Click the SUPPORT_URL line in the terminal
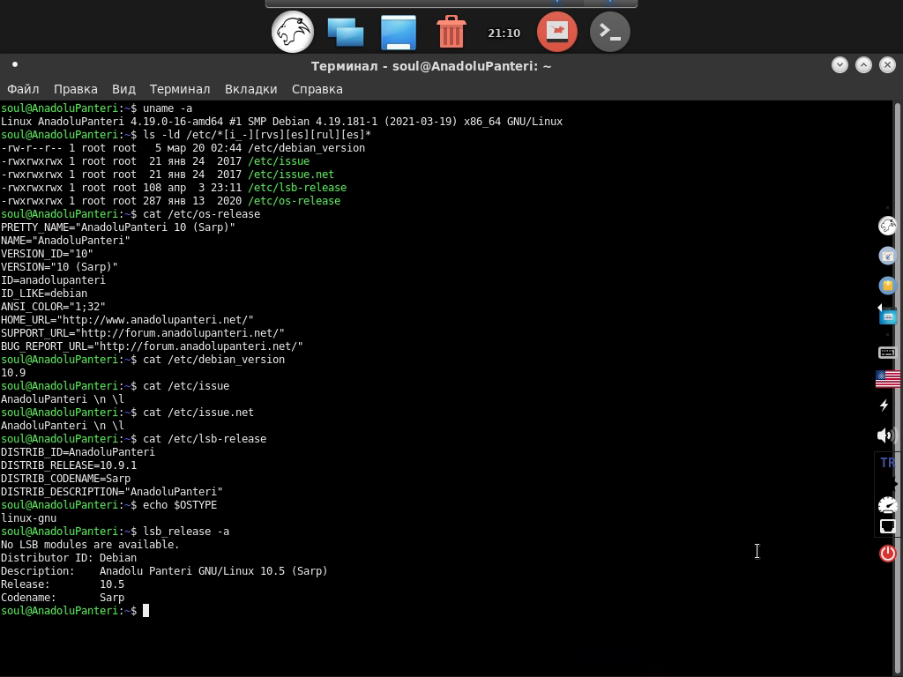Screen dimensions: 903x677 point(143,333)
